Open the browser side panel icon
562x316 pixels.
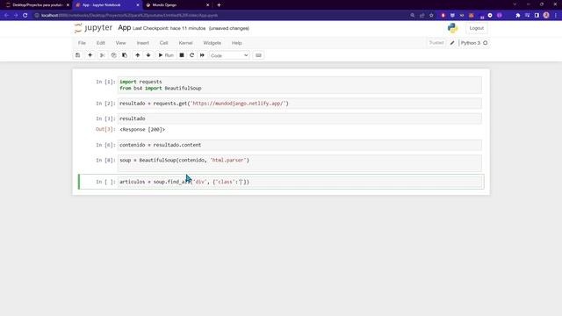coord(537,15)
